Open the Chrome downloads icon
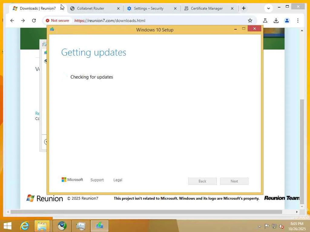Viewport: 310px width, 232px height. 276,21
